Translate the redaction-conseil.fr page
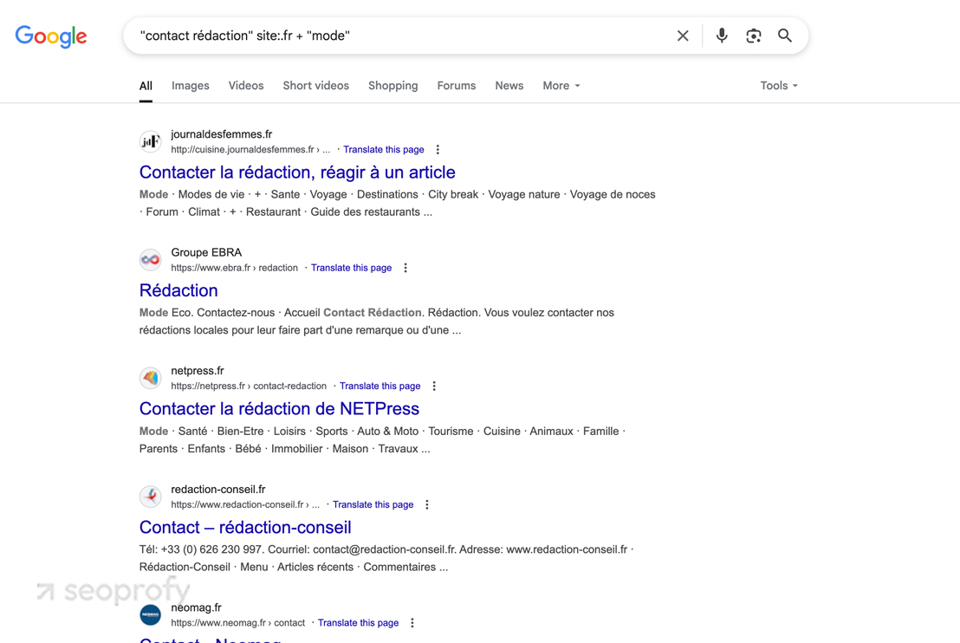The width and height of the screenshot is (960, 643). pos(373,504)
